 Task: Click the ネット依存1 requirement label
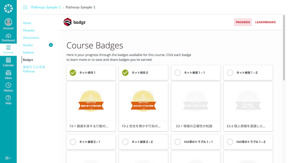pyautogui.click(x=87, y=73)
